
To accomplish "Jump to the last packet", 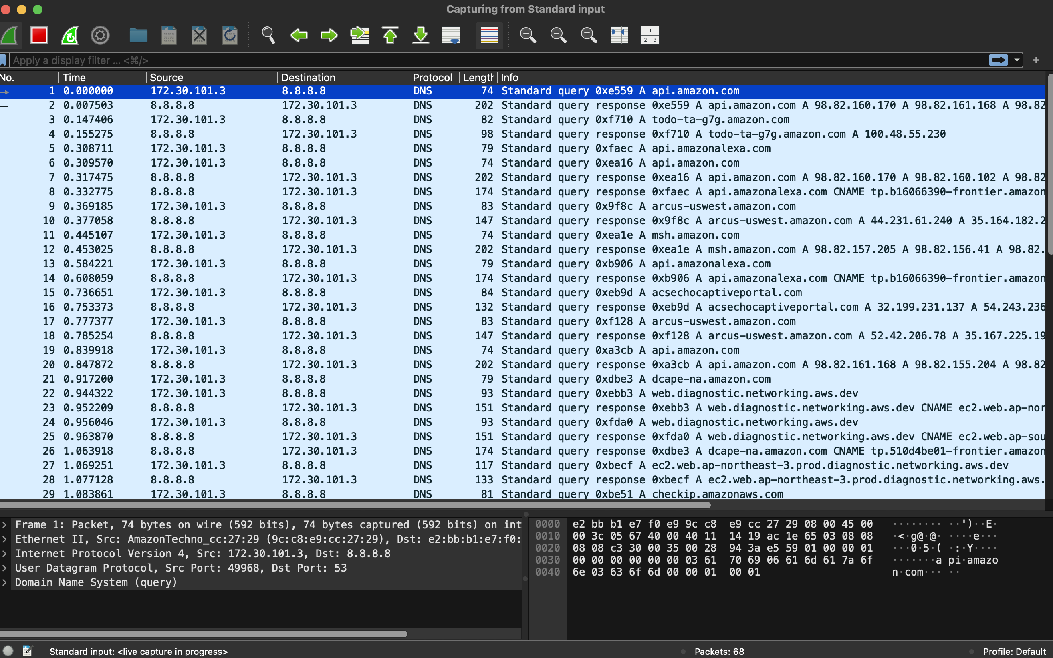I will [x=420, y=35].
